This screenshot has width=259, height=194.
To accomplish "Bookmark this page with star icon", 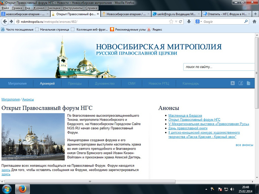I will [x=171, y=22].
